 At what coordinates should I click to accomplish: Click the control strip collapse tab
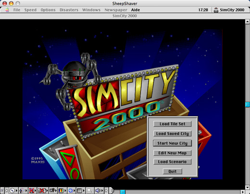112,191
